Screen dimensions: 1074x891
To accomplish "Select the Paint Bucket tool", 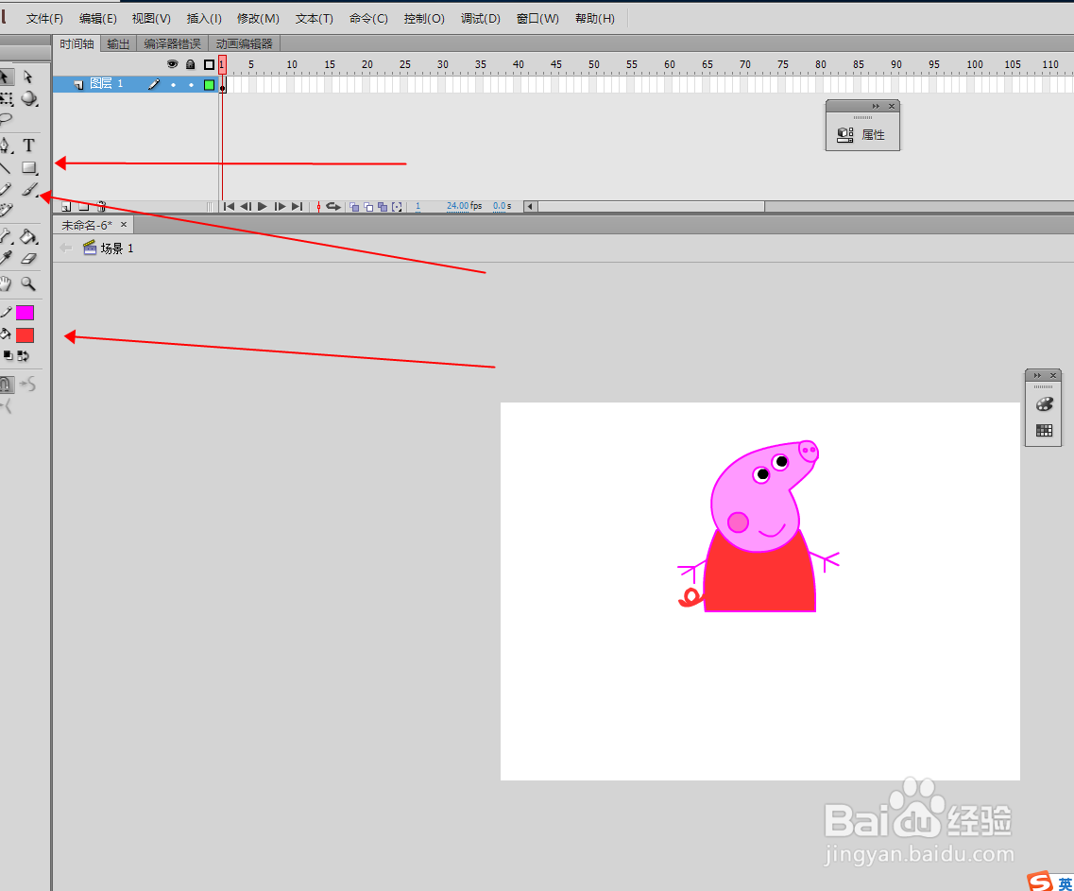I will (x=28, y=237).
